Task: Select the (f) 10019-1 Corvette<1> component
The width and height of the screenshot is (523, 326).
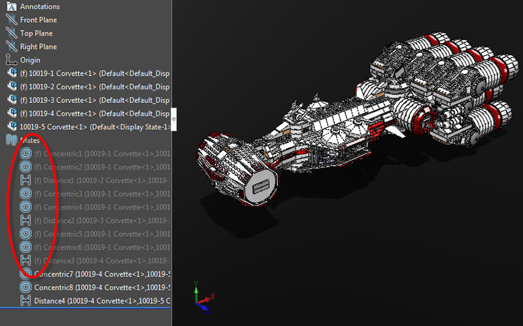Action: pyautogui.click(x=95, y=73)
